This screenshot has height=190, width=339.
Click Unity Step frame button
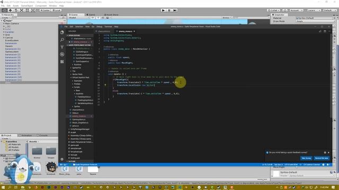pyautogui.click(x=175, y=10)
